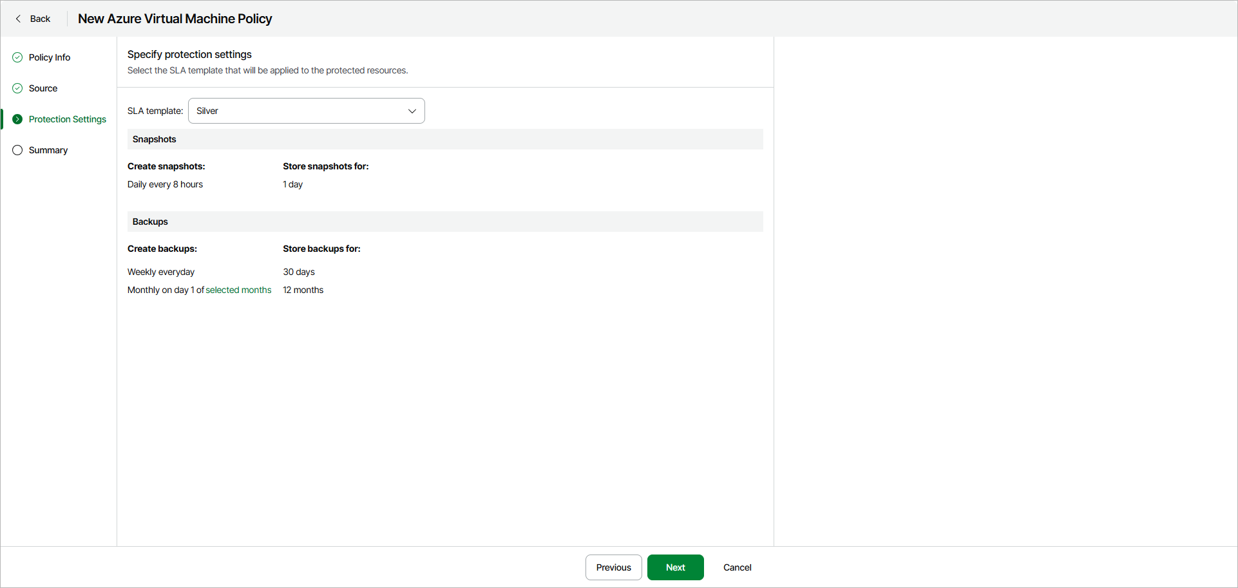The height and width of the screenshot is (588, 1238).
Task: Click the Backups section header
Action: (150, 222)
